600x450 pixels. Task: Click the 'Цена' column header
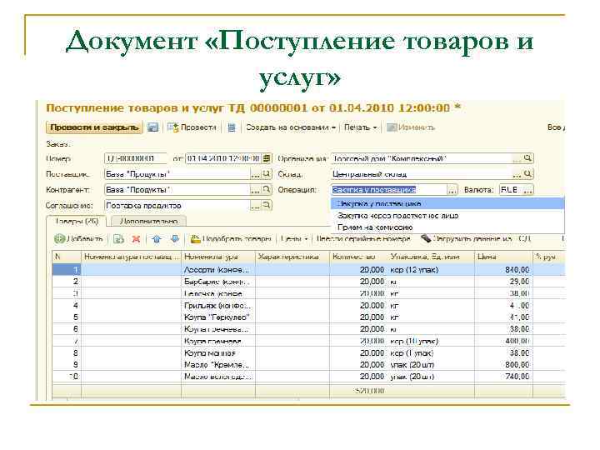pos(503,257)
